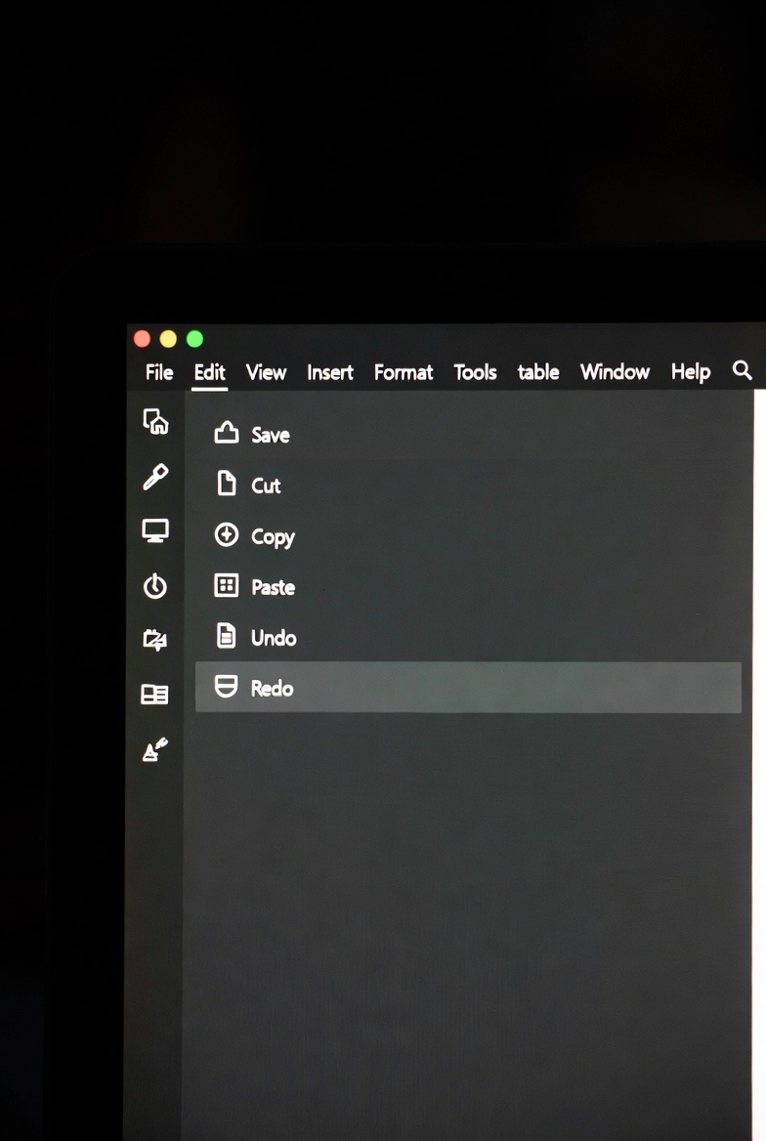This screenshot has width=766, height=1141.
Task: Click the icon beside Save
Action: [x=227, y=433]
